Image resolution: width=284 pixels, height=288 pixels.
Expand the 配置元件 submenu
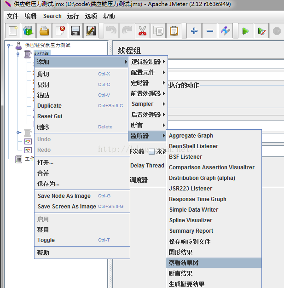(x=148, y=72)
